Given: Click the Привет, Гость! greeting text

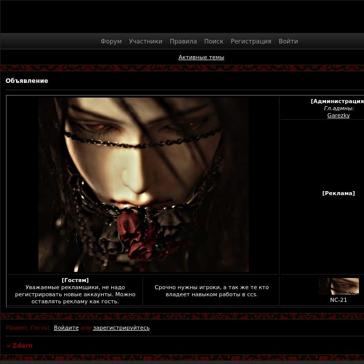Looking at the screenshot, I should pos(28,328).
